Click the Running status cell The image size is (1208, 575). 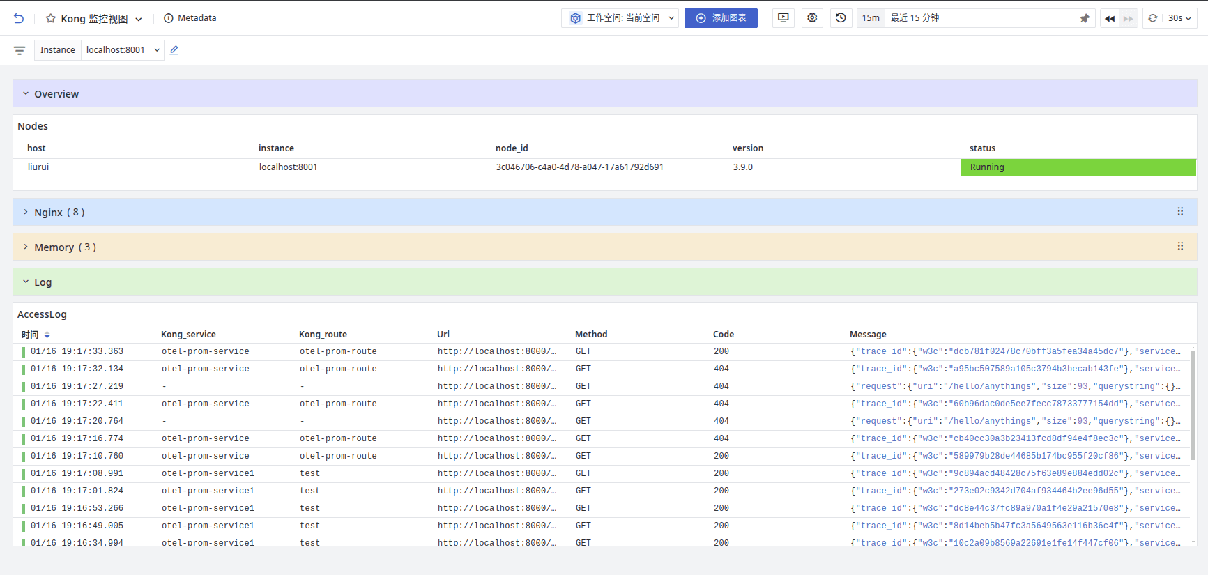(1078, 167)
